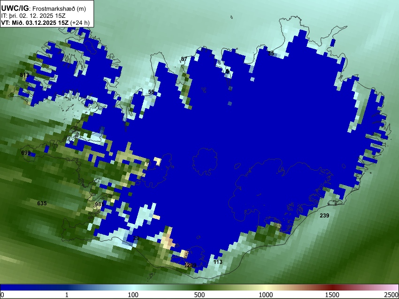
Task: Click the map value 113
Action: coord(218,262)
